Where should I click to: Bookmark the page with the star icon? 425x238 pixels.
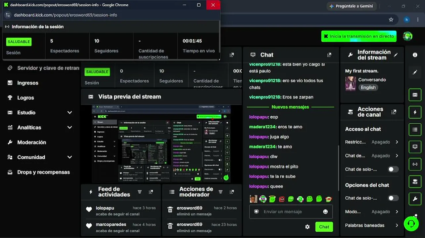[391, 20]
